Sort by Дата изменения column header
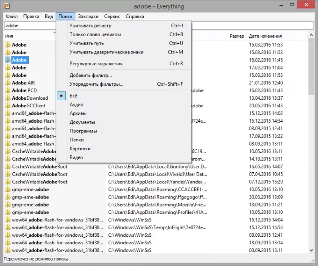 click(265, 36)
